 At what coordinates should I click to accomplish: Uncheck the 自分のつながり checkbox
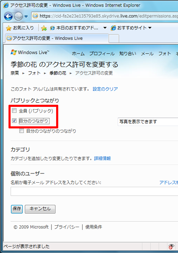14,120
